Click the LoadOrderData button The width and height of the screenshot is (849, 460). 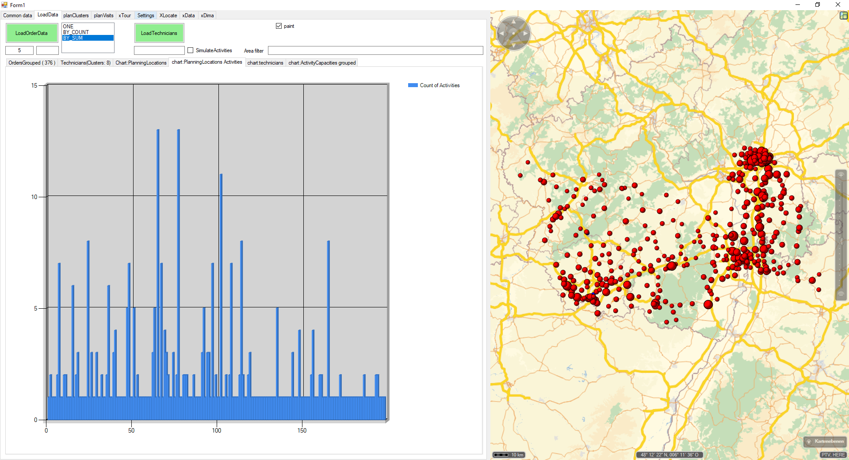click(31, 33)
